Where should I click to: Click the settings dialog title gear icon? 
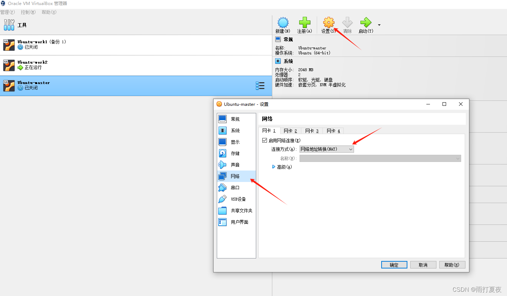219,104
